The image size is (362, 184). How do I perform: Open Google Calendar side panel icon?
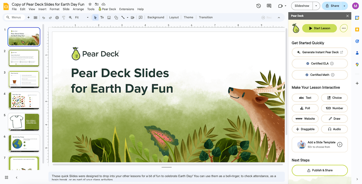357,18
